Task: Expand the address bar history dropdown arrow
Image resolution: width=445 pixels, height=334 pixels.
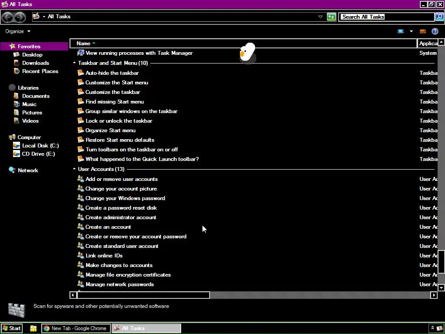Action: pos(320,17)
